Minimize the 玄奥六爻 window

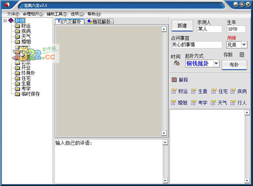click(x=236, y=5)
